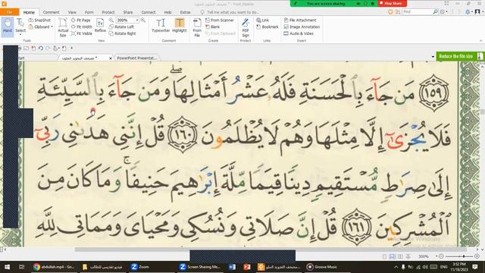
Task: Switch to the Connect ribbon tab
Action: pyautogui.click(x=149, y=12)
